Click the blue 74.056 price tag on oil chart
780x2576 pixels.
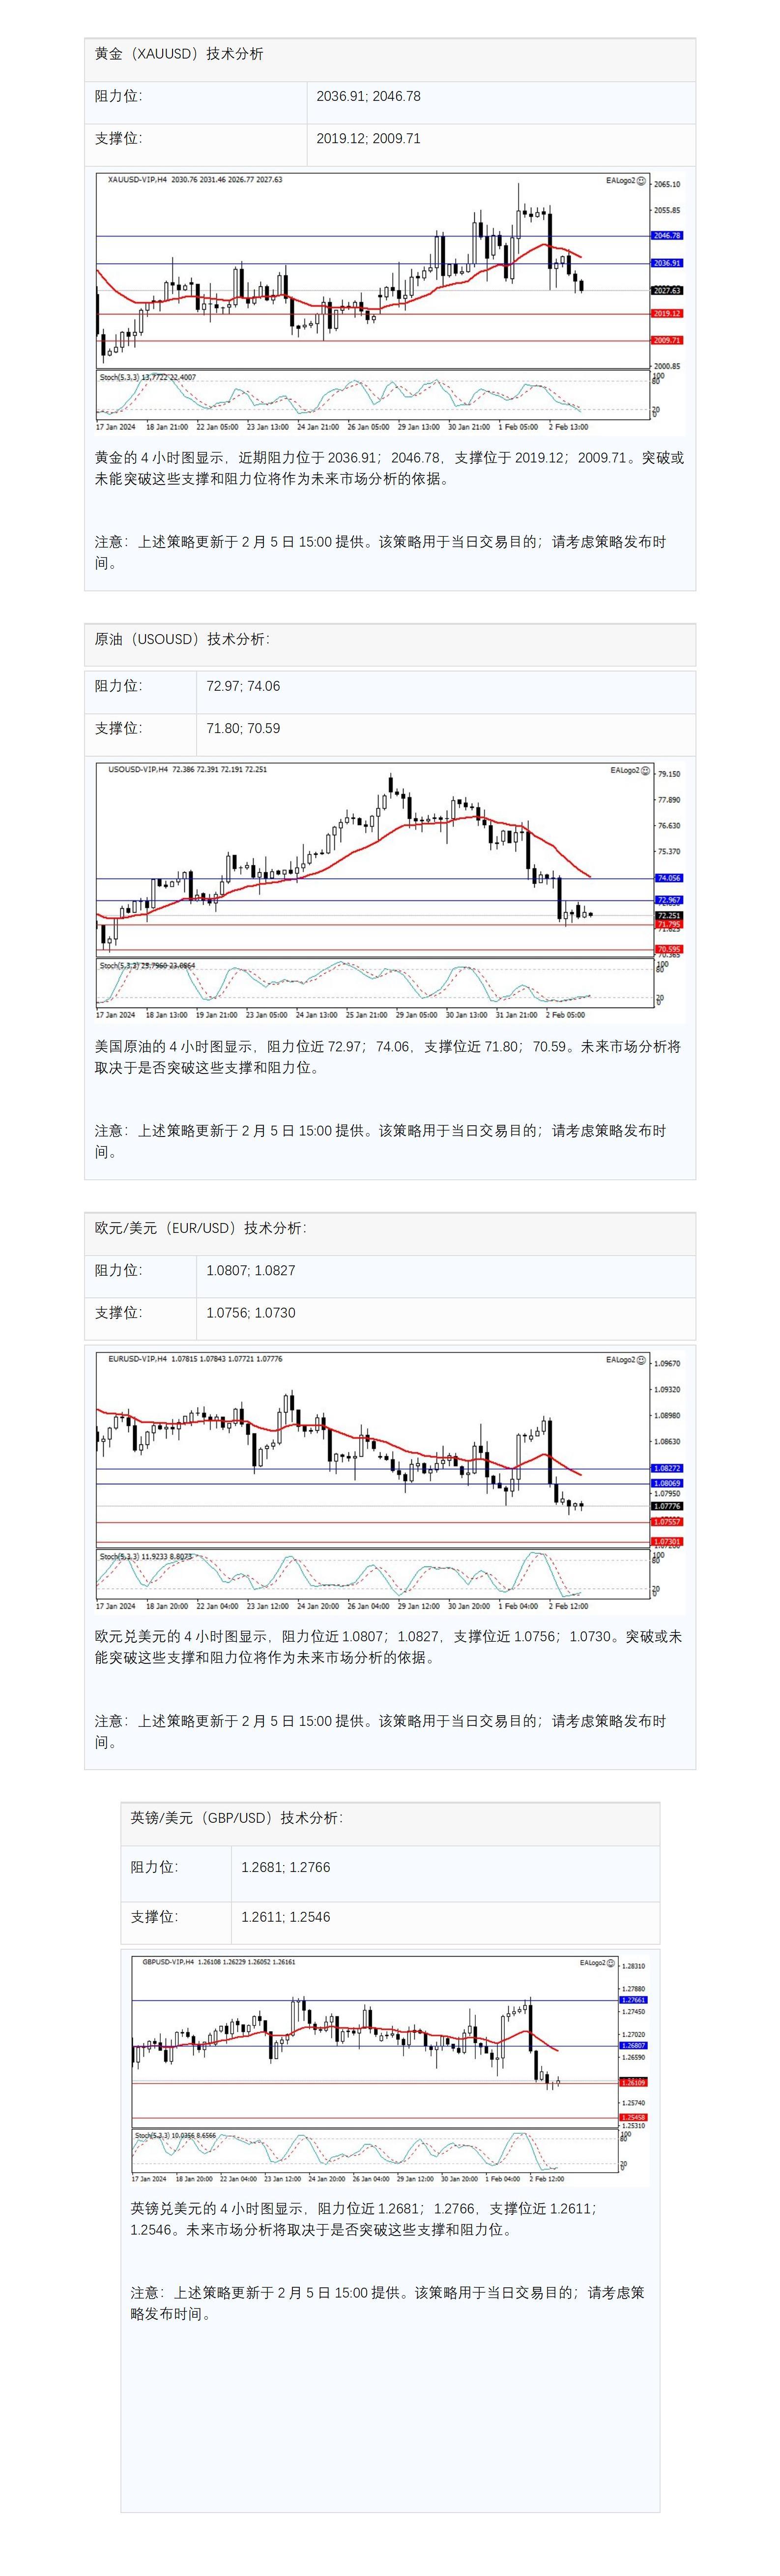(x=668, y=878)
